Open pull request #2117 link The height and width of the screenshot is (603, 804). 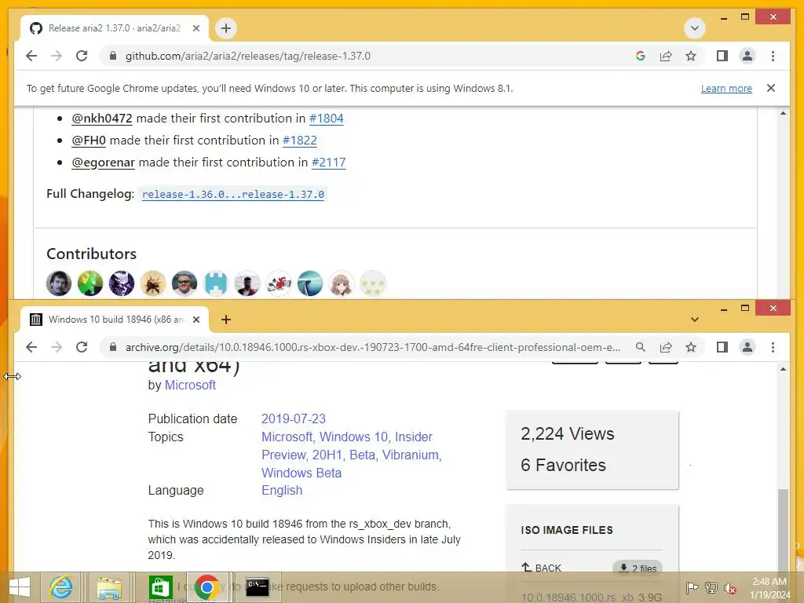329,163
